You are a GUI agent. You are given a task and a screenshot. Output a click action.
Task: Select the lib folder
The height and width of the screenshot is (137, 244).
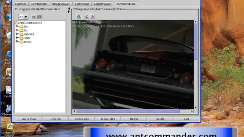[24, 30]
